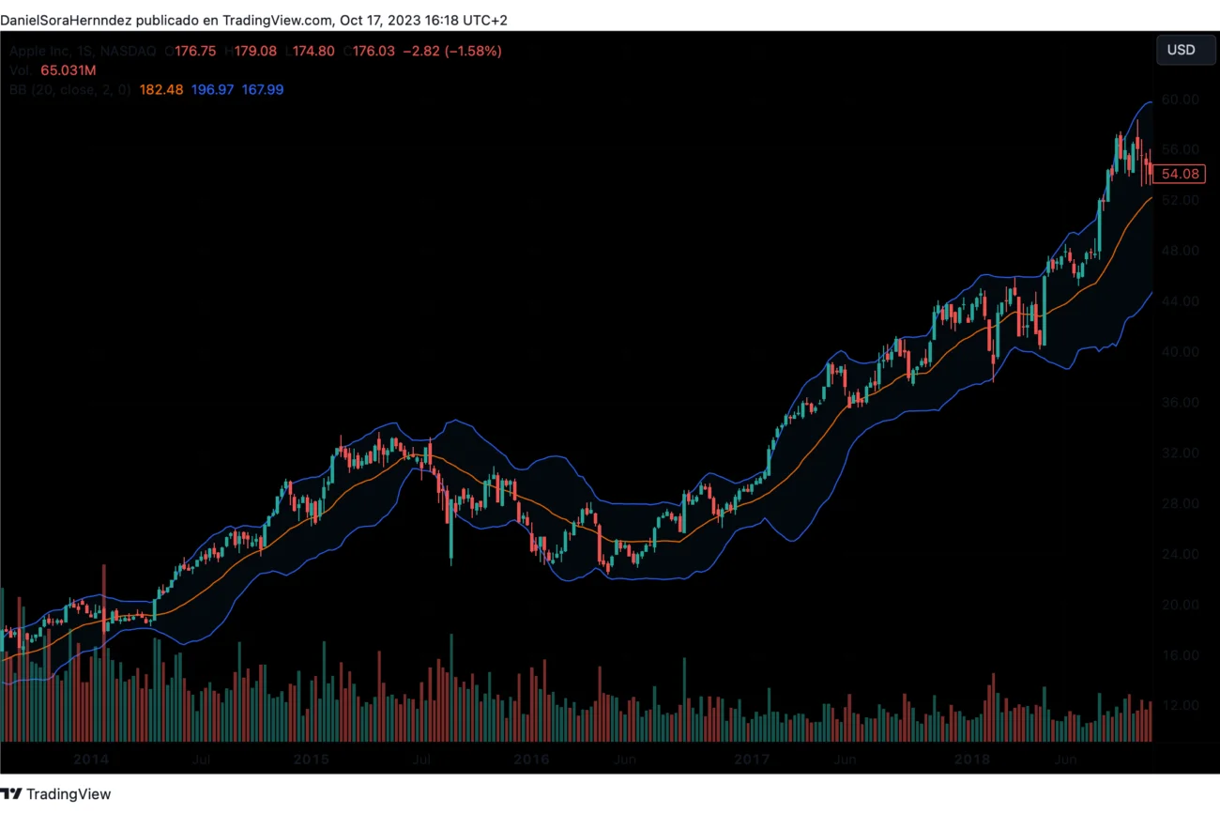This screenshot has height=814, width=1220.
Task: Click the 2018 year label on the time axis
Action: tap(971, 759)
